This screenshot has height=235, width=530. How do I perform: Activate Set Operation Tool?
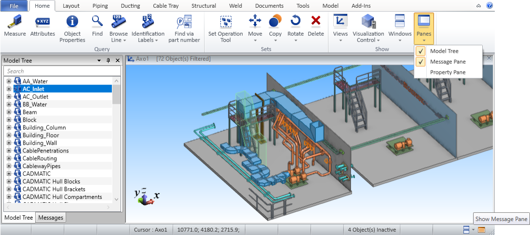click(x=225, y=28)
